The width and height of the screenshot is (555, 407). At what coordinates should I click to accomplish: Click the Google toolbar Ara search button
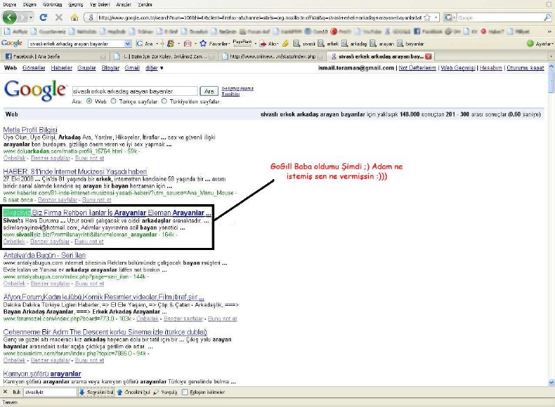145,44
